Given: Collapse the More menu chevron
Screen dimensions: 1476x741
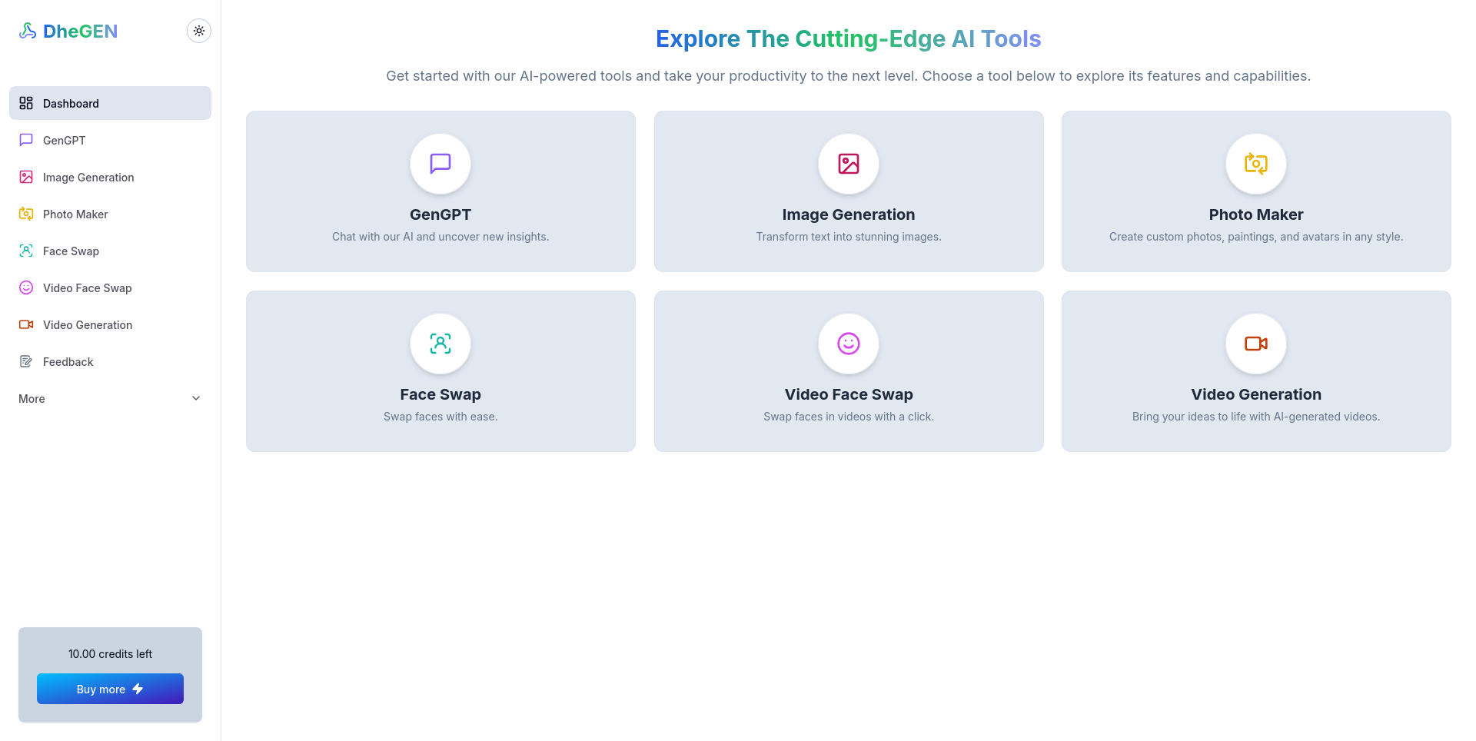Looking at the screenshot, I should coord(196,398).
